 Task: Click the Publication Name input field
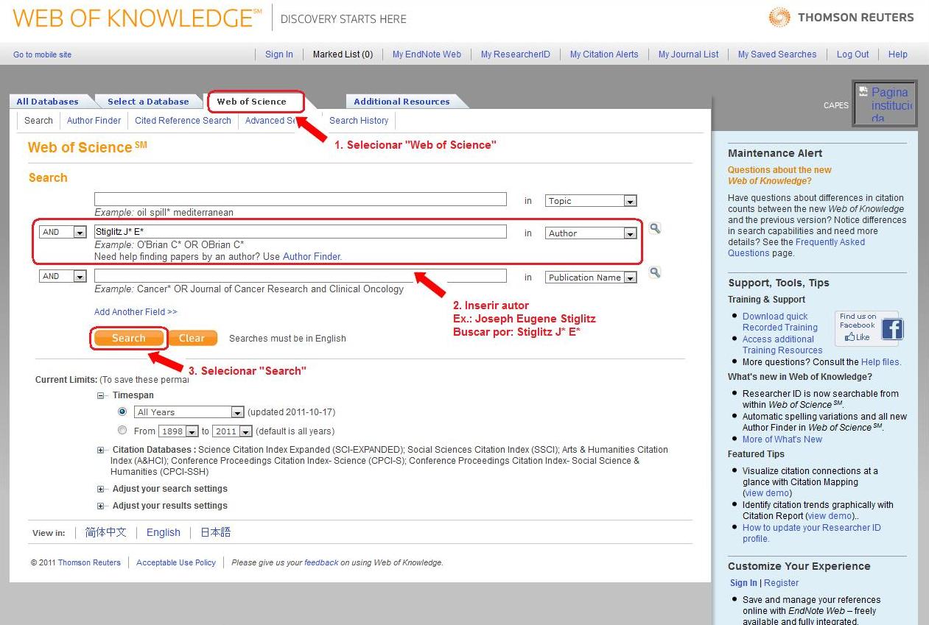pyautogui.click(x=301, y=276)
